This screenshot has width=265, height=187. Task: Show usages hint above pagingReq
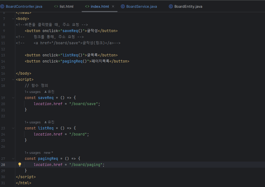pyautogui.click(x=32, y=153)
